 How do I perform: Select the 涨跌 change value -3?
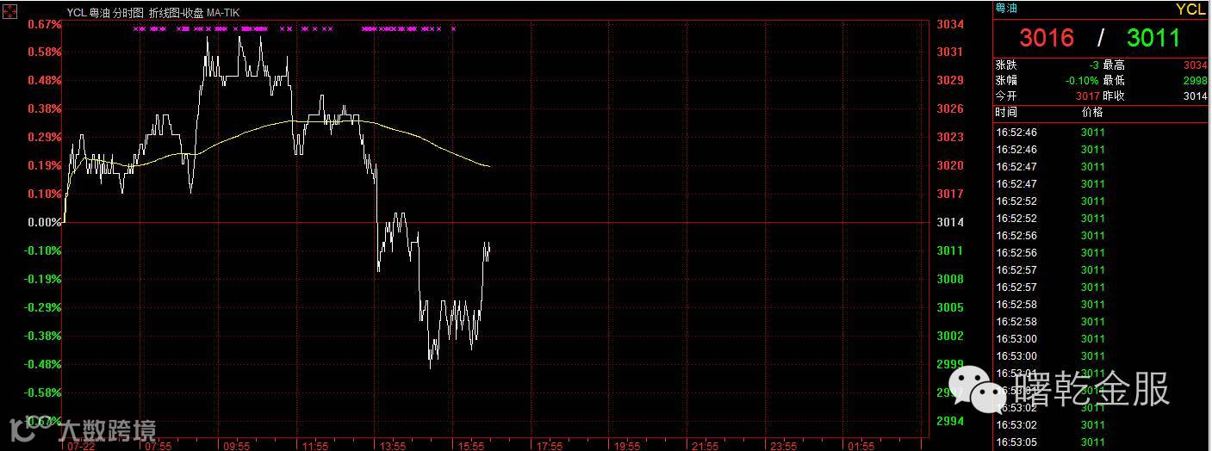[1092, 65]
